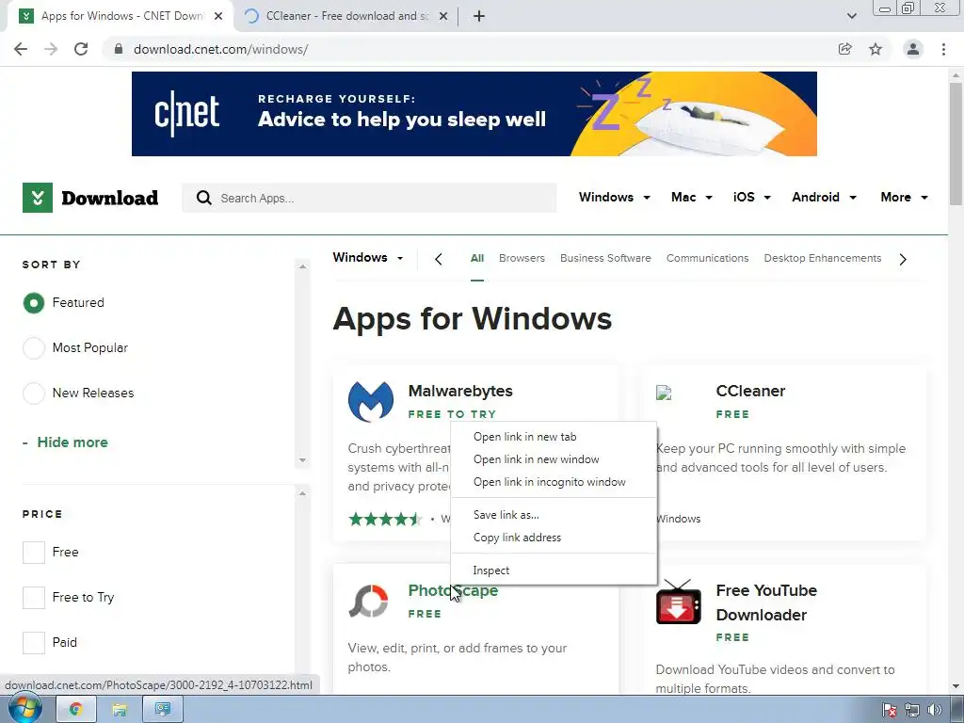Screen dimensions: 964x723
Task: Expand the iOS menu in the header
Action: [x=751, y=198]
